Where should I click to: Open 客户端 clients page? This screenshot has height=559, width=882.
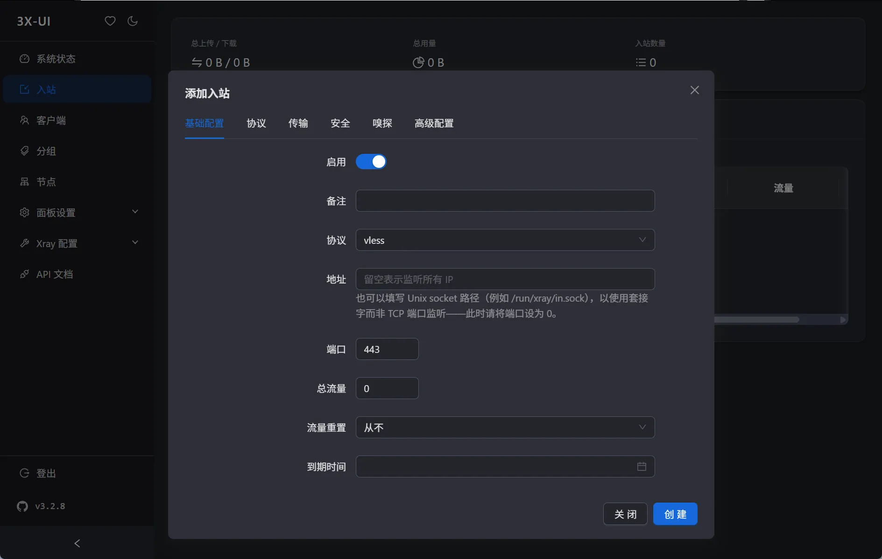[77, 120]
